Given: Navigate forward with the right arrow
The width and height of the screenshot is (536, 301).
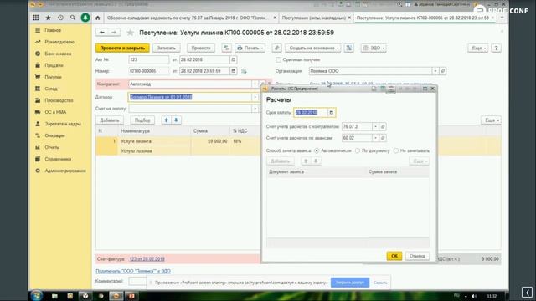Looking at the screenshot, I should coord(114,32).
